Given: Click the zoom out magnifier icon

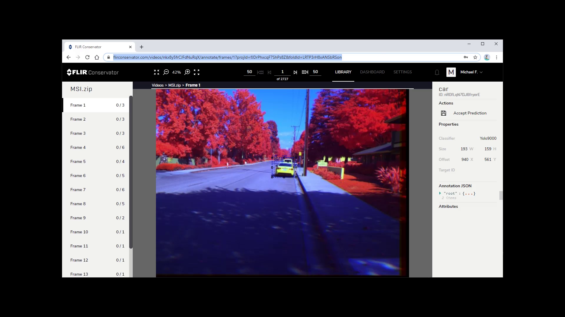Looking at the screenshot, I should 166,72.
